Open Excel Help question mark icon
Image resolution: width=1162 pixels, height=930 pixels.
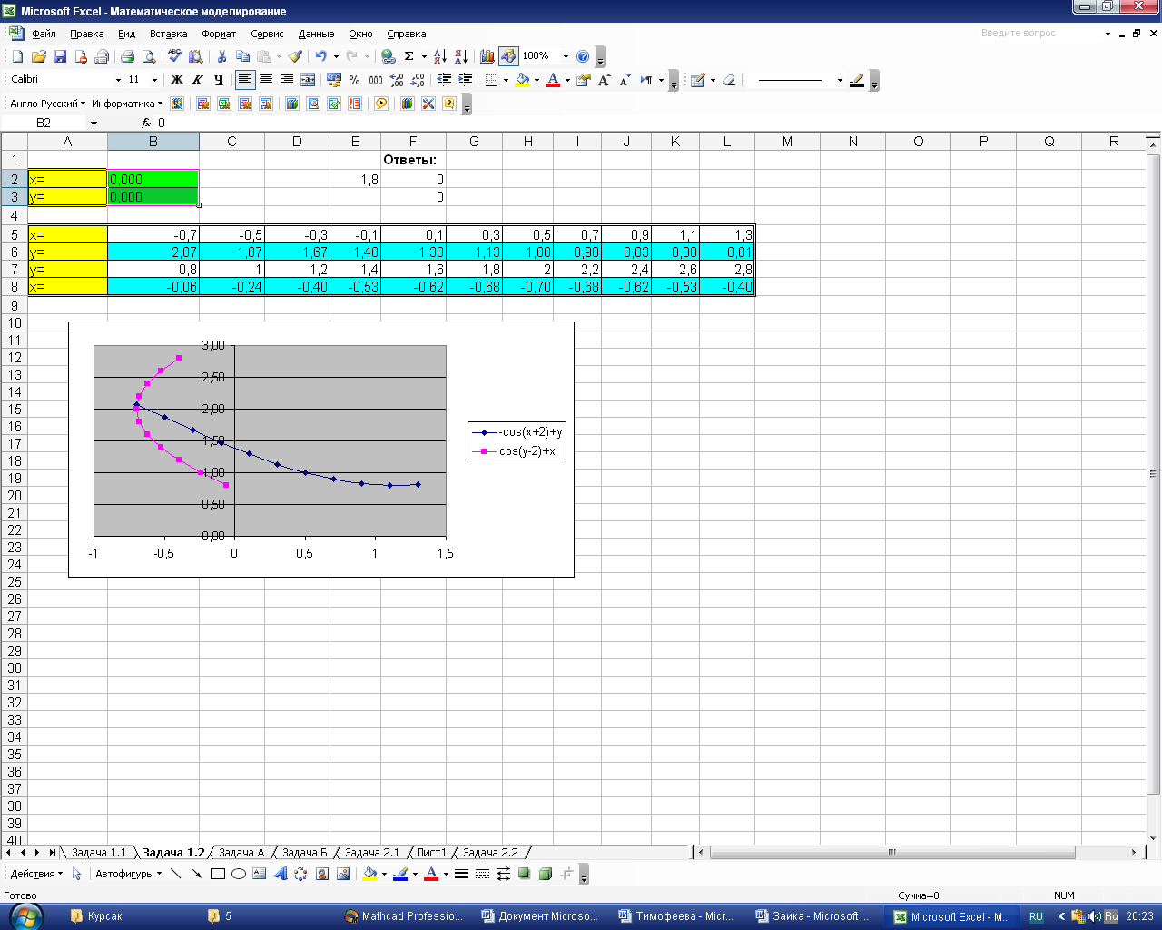(x=583, y=56)
